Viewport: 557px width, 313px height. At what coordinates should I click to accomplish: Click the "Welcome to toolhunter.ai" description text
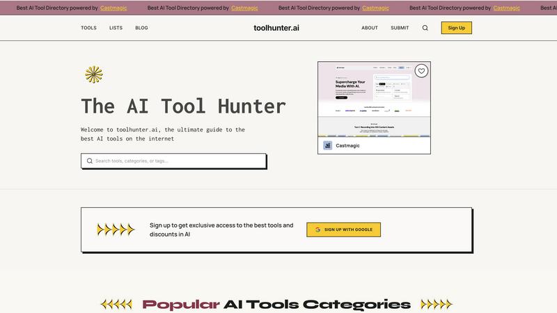tap(163, 134)
